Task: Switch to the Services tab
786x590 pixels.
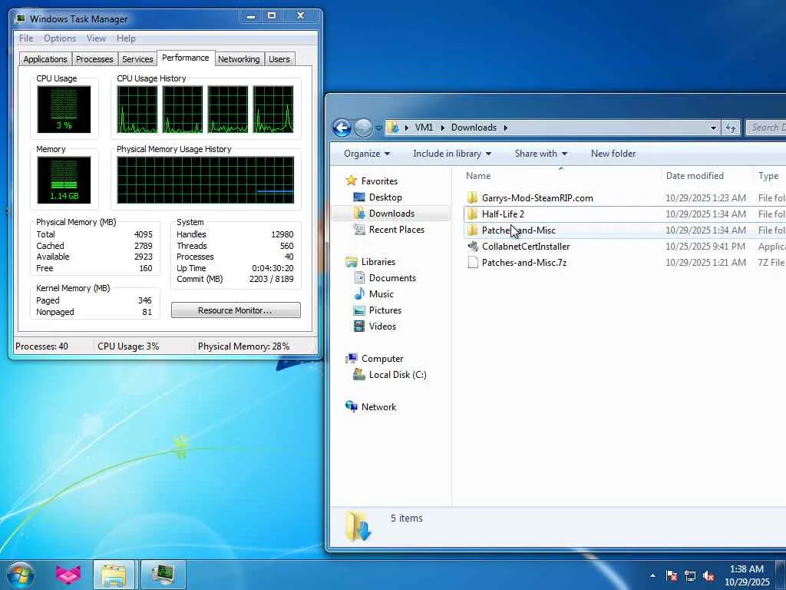Action: (137, 59)
